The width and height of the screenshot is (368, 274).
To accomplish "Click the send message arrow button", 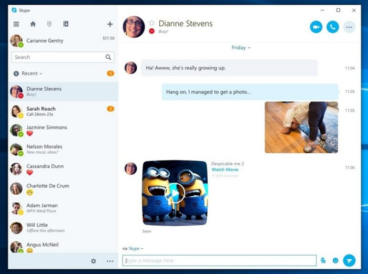I will pos(349,261).
